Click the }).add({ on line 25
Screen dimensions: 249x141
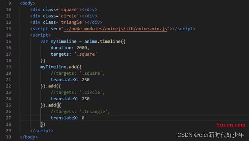pos(51,105)
